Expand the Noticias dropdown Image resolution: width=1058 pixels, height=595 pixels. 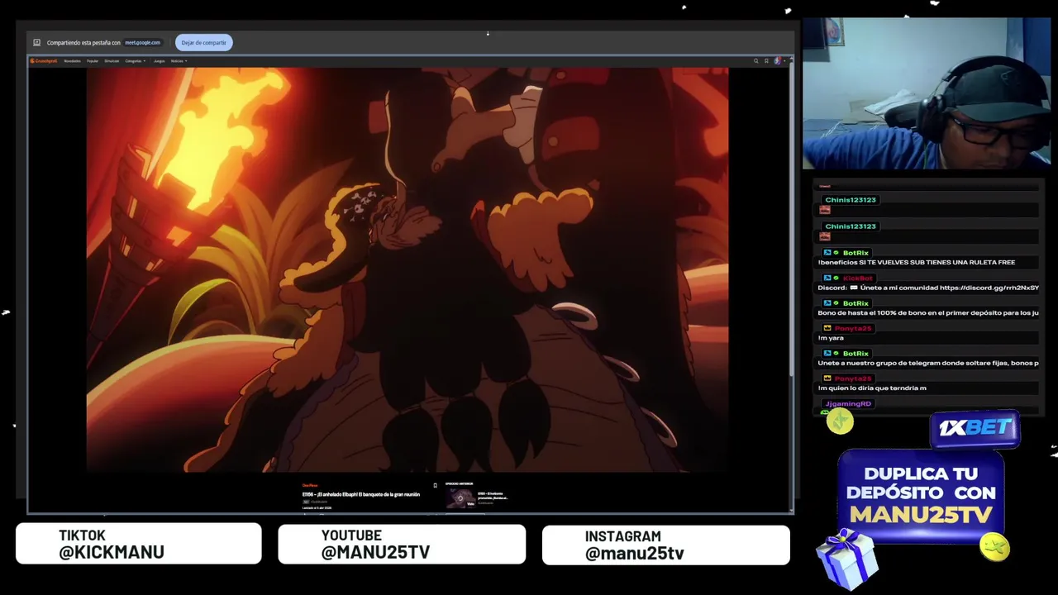pos(179,60)
